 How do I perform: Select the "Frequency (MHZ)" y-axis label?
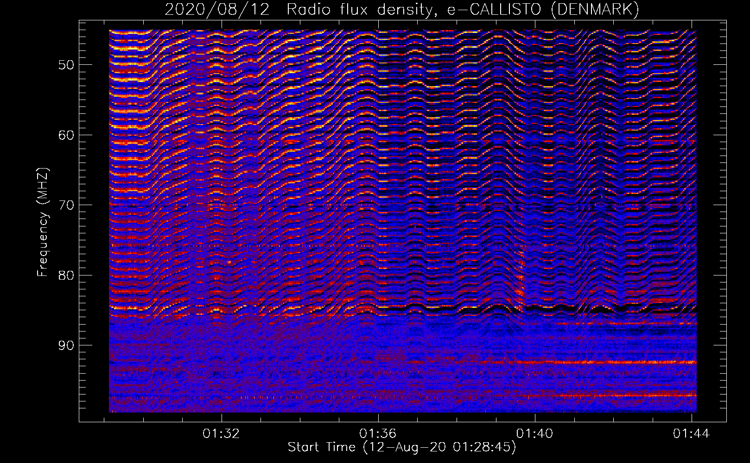click(x=43, y=222)
